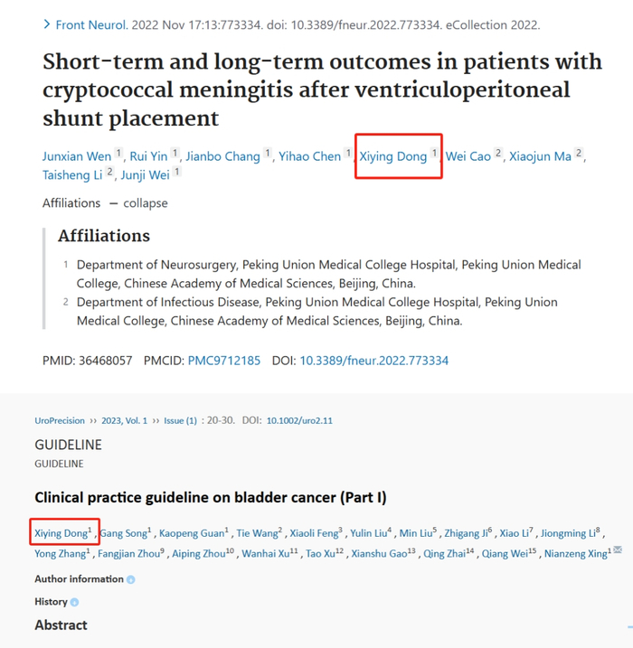The width and height of the screenshot is (633, 648).
Task: Expand the Author information section
Action: (80, 578)
